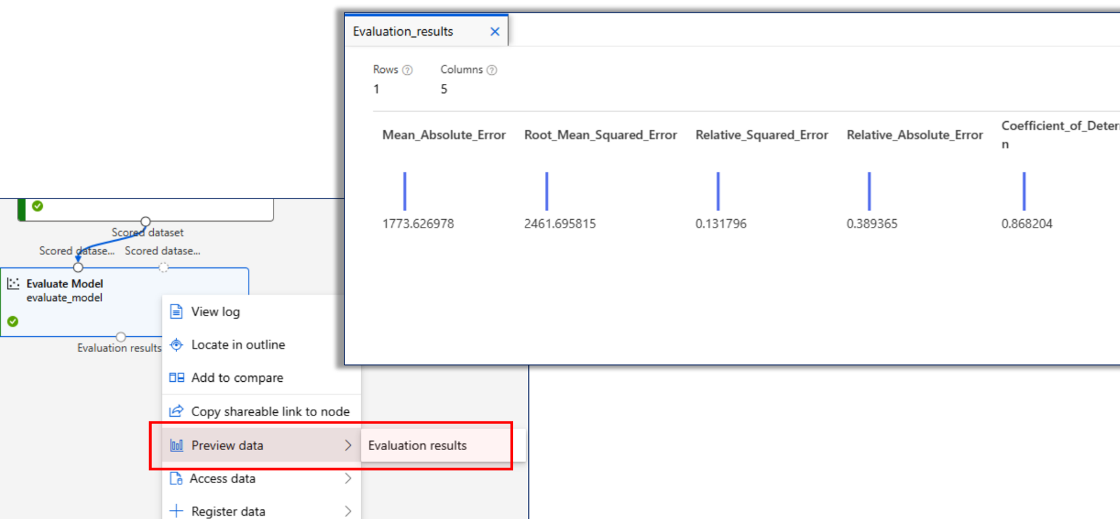Image resolution: width=1120 pixels, height=519 pixels.
Task: Click the right Scored dataset input port
Action: point(163,267)
